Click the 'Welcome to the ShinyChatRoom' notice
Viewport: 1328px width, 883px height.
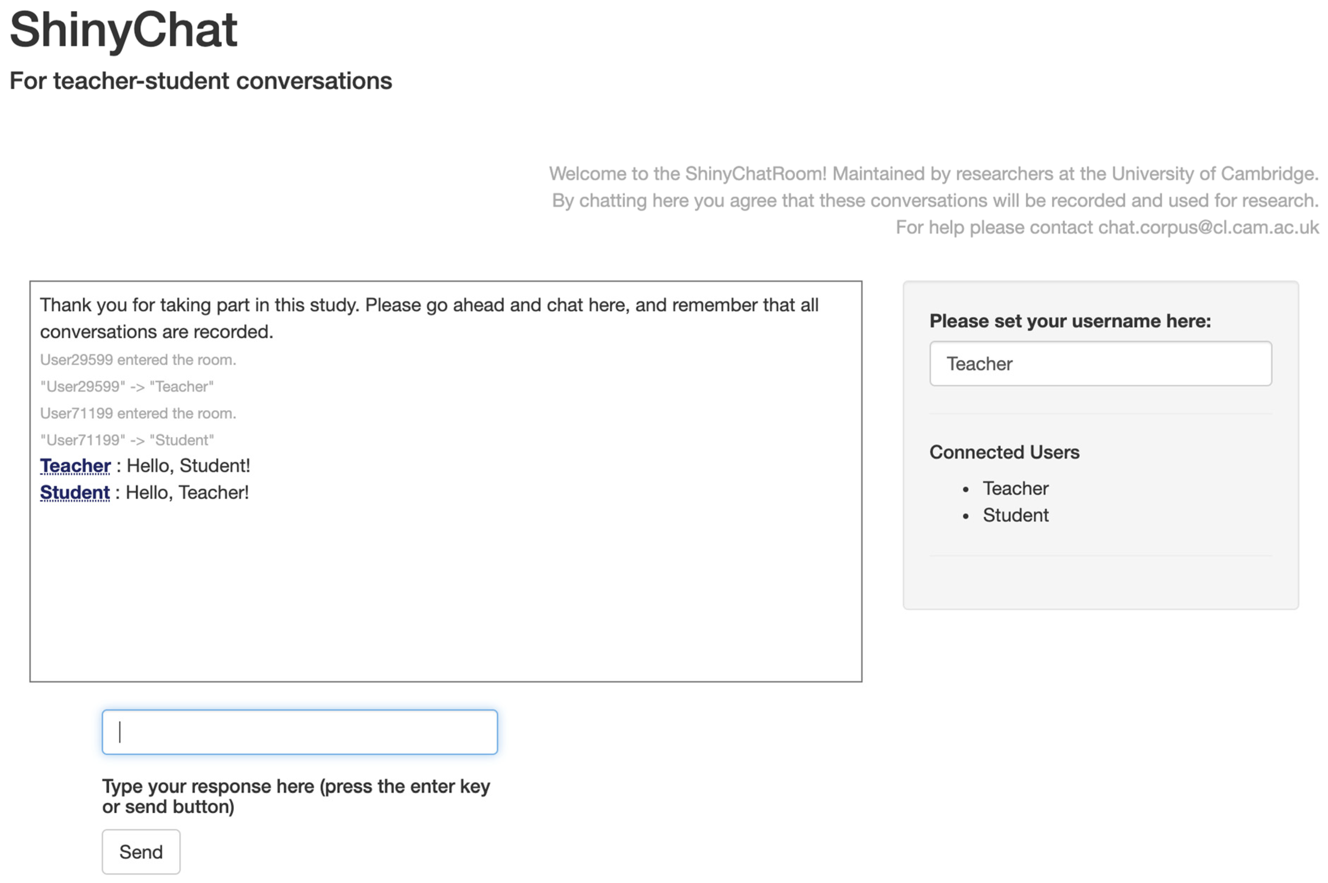(x=933, y=173)
